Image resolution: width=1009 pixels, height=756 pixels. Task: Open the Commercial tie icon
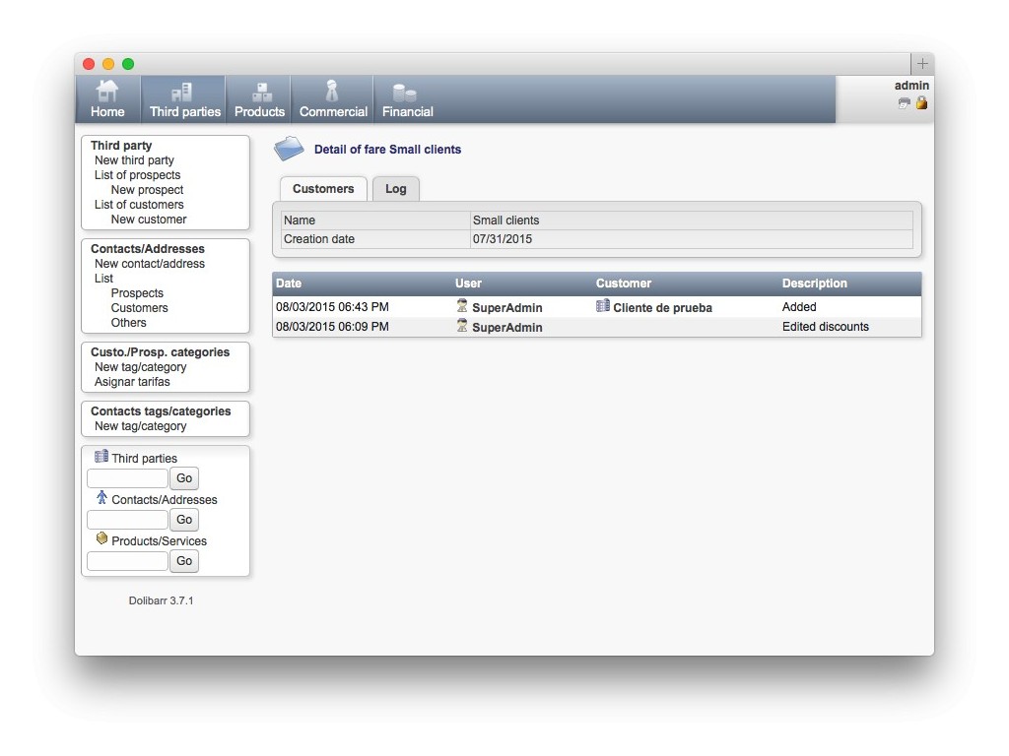[332, 92]
